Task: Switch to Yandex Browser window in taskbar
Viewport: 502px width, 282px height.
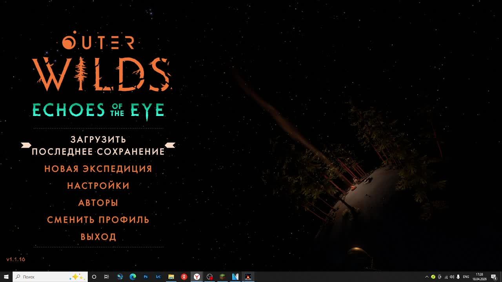Action: coord(197,277)
